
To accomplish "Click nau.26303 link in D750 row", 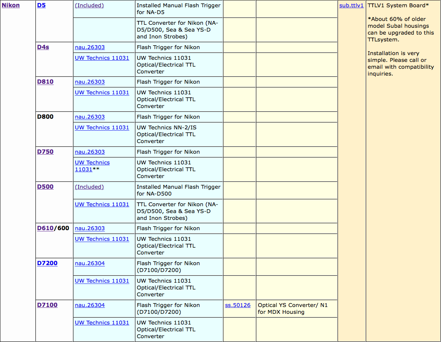I will (90, 152).
